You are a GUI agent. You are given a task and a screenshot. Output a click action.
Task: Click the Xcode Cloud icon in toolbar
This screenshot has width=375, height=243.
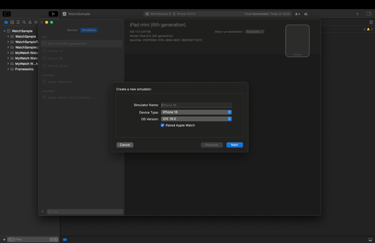pos(306,14)
